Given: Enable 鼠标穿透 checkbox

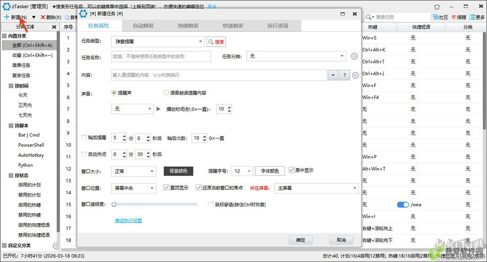Looking at the screenshot, I should [x=211, y=204].
